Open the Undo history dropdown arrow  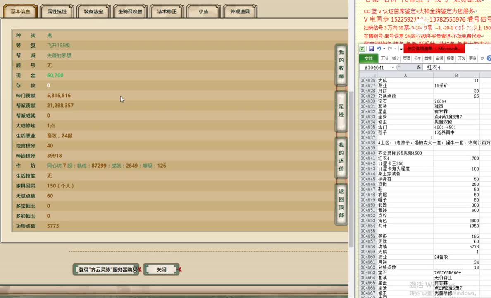pyautogui.click(x=384, y=48)
